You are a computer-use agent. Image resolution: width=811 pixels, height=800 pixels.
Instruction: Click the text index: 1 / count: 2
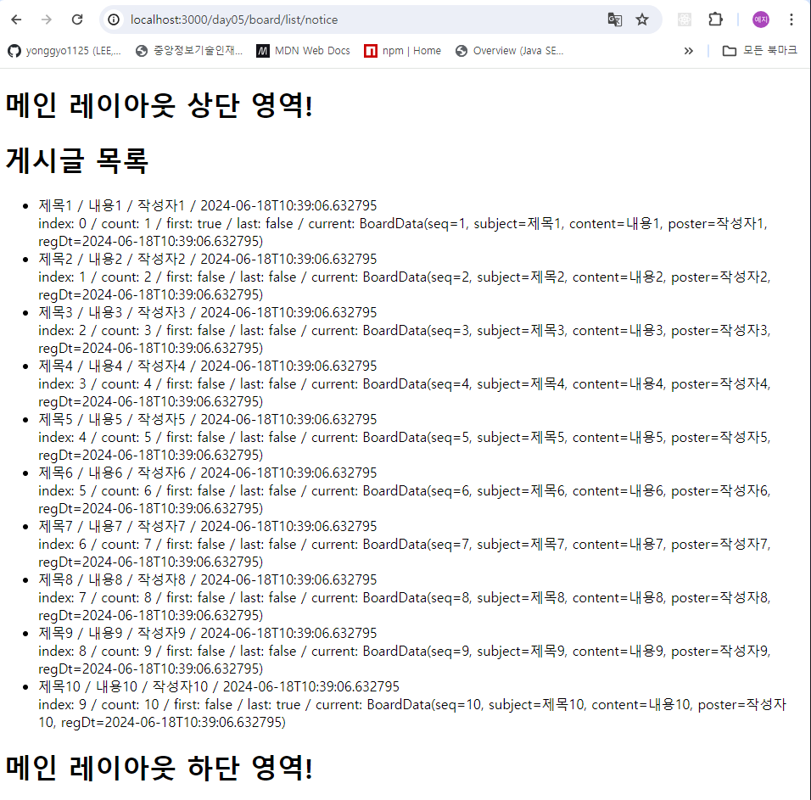(95, 277)
